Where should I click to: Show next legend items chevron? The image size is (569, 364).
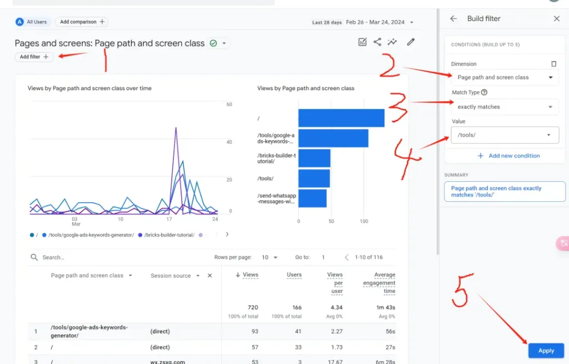coord(227,235)
